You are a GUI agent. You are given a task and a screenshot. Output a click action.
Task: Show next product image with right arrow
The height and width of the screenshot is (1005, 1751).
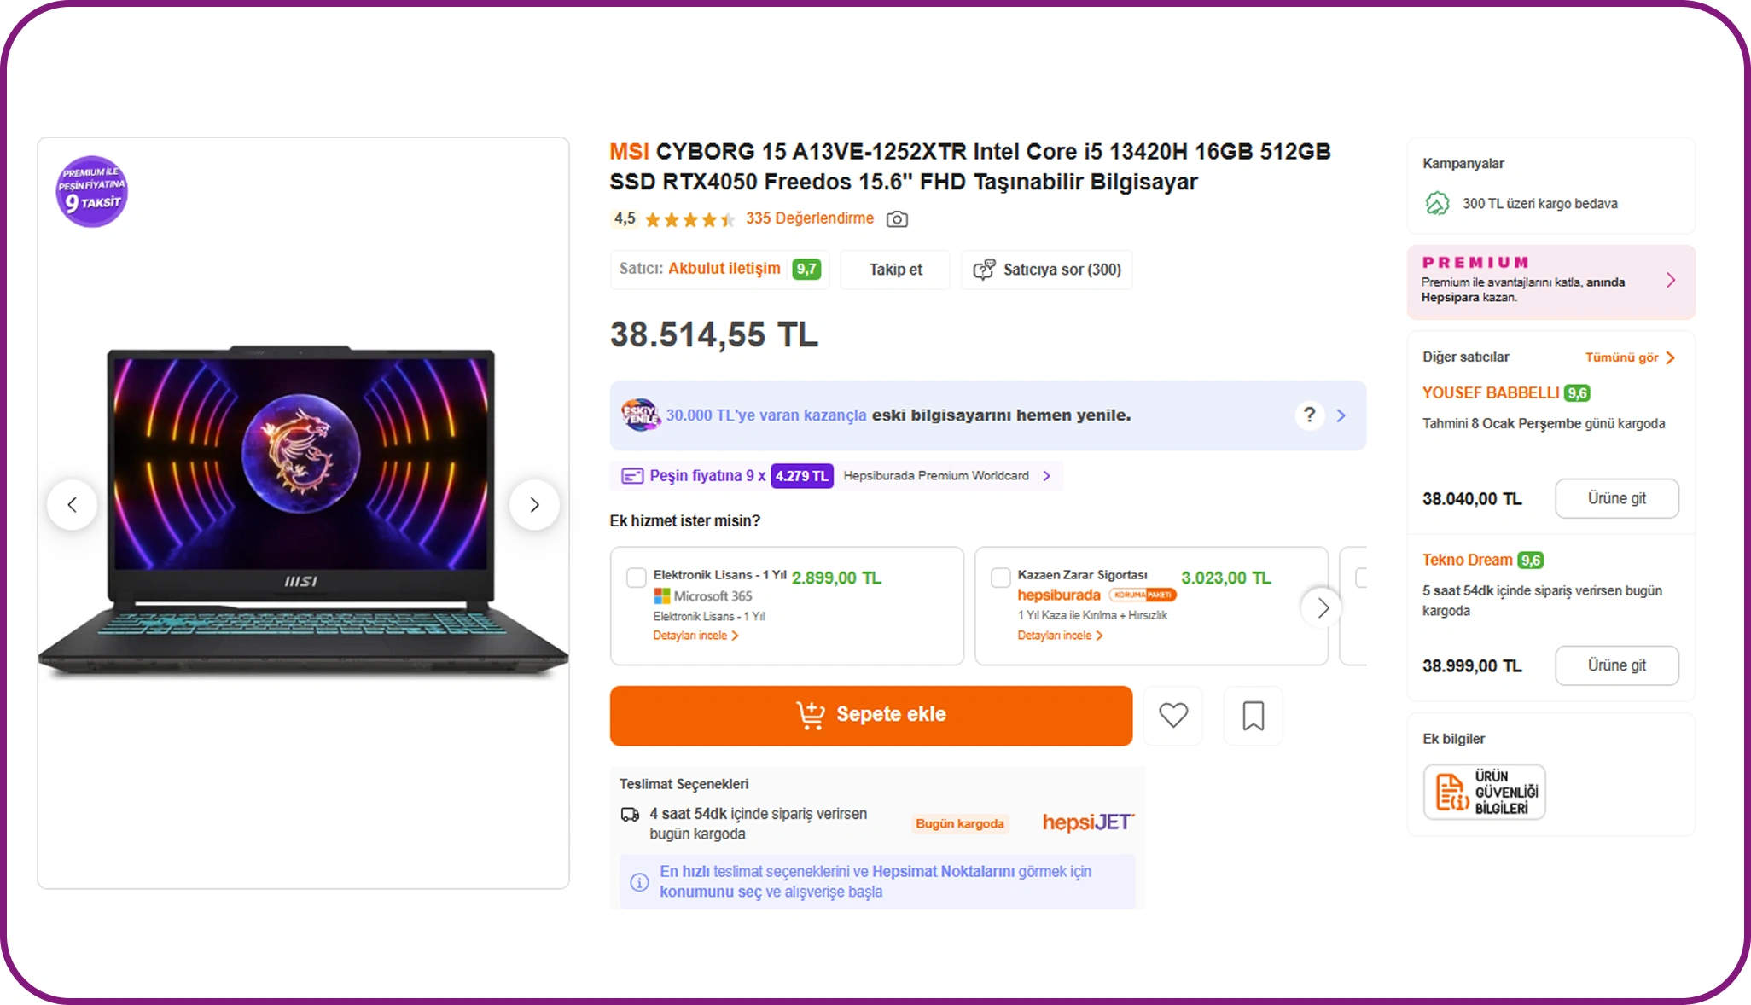pyautogui.click(x=534, y=505)
